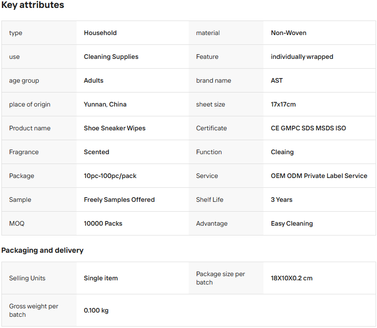This screenshot has height=328, width=377.
Task: Click the Cleaning Supplies use value
Action: [111, 57]
